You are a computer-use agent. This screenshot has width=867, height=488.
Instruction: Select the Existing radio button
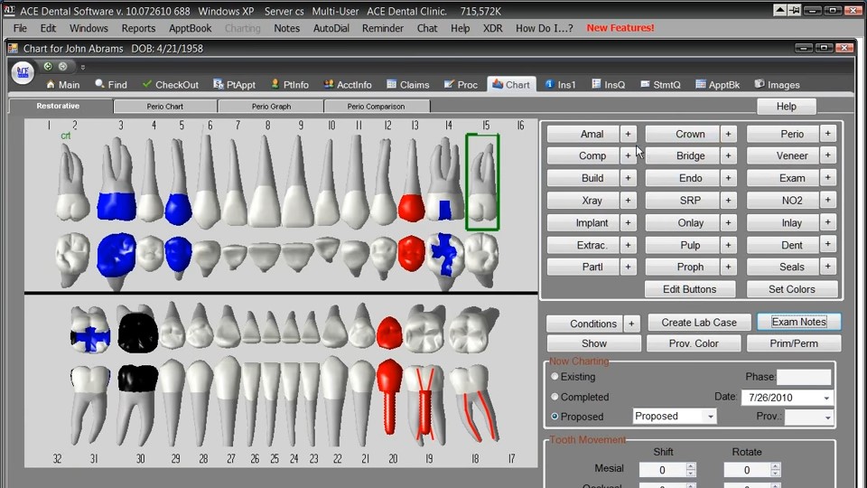pyautogui.click(x=555, y=376)
